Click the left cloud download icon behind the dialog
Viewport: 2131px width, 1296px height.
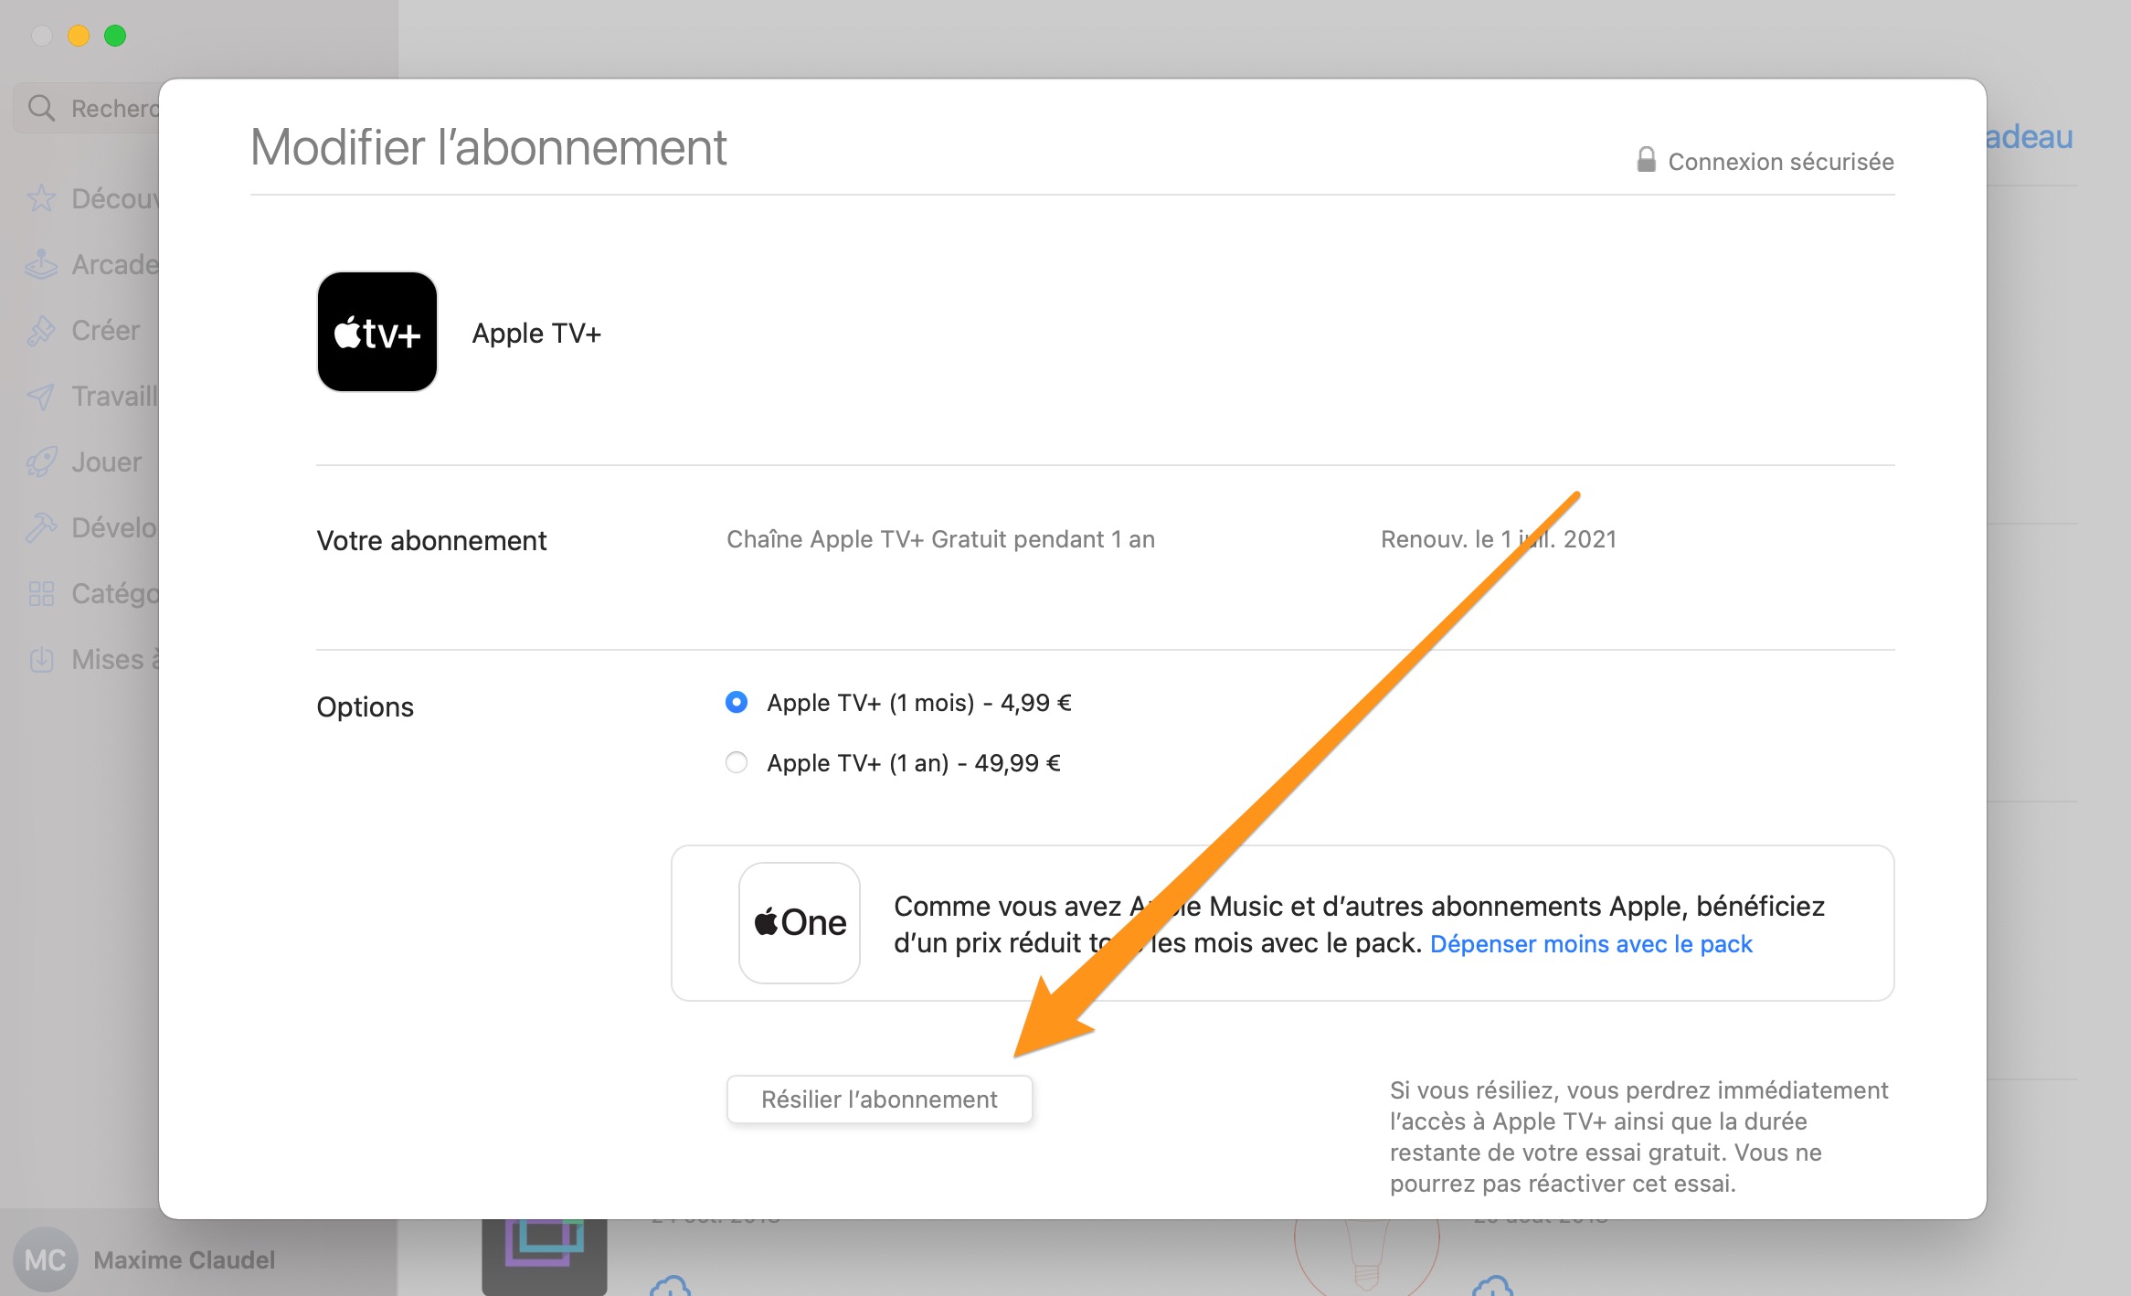[670, 1285]
